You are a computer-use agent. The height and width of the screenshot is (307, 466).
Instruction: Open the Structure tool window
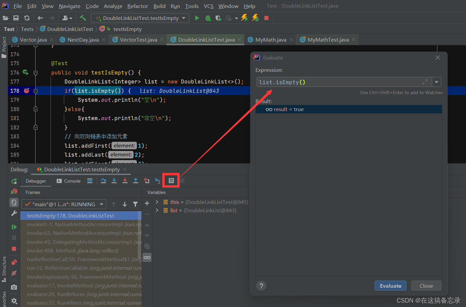coord(4,269)
